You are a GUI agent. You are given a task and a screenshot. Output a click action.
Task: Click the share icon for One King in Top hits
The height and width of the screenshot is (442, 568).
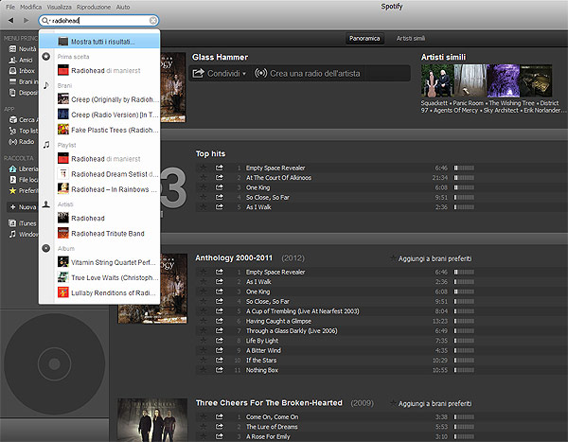(220, 186)
